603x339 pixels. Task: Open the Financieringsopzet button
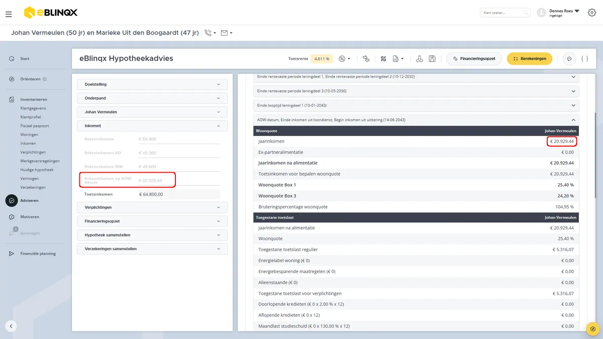tap(474, 59)
